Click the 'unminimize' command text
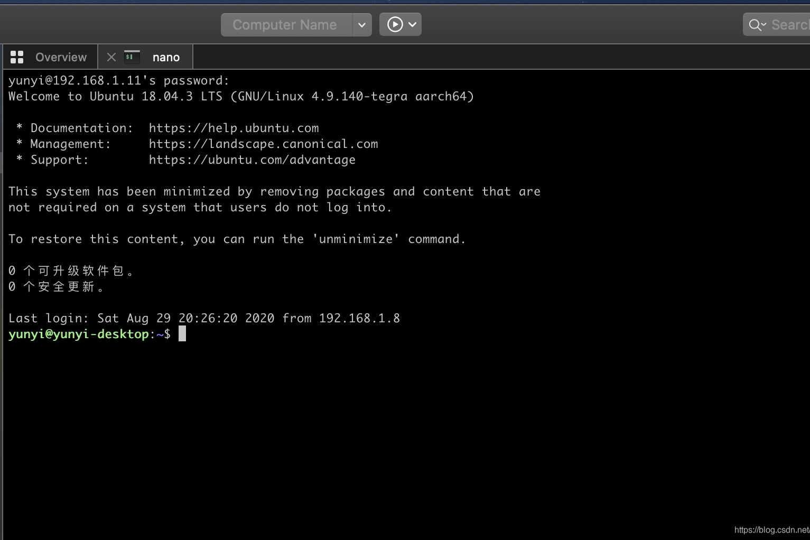 coord(356,239)
